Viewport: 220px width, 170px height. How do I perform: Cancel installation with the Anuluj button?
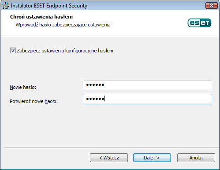pyautogui.click(x=196, y=158)
